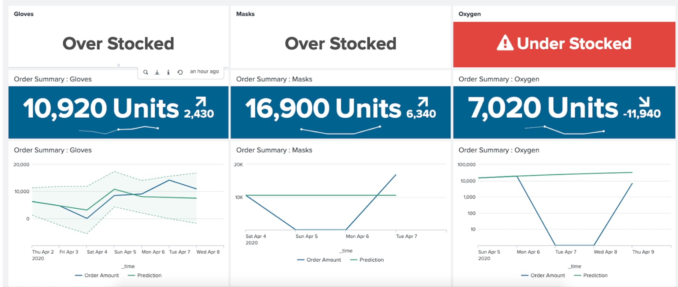Refresh the Gloves panel using the refresh icon

coord(180,72)
